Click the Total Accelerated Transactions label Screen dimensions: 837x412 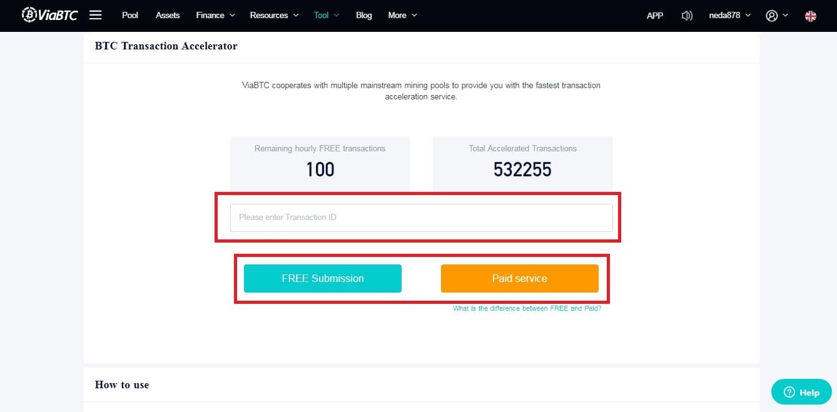coord(523,148)
